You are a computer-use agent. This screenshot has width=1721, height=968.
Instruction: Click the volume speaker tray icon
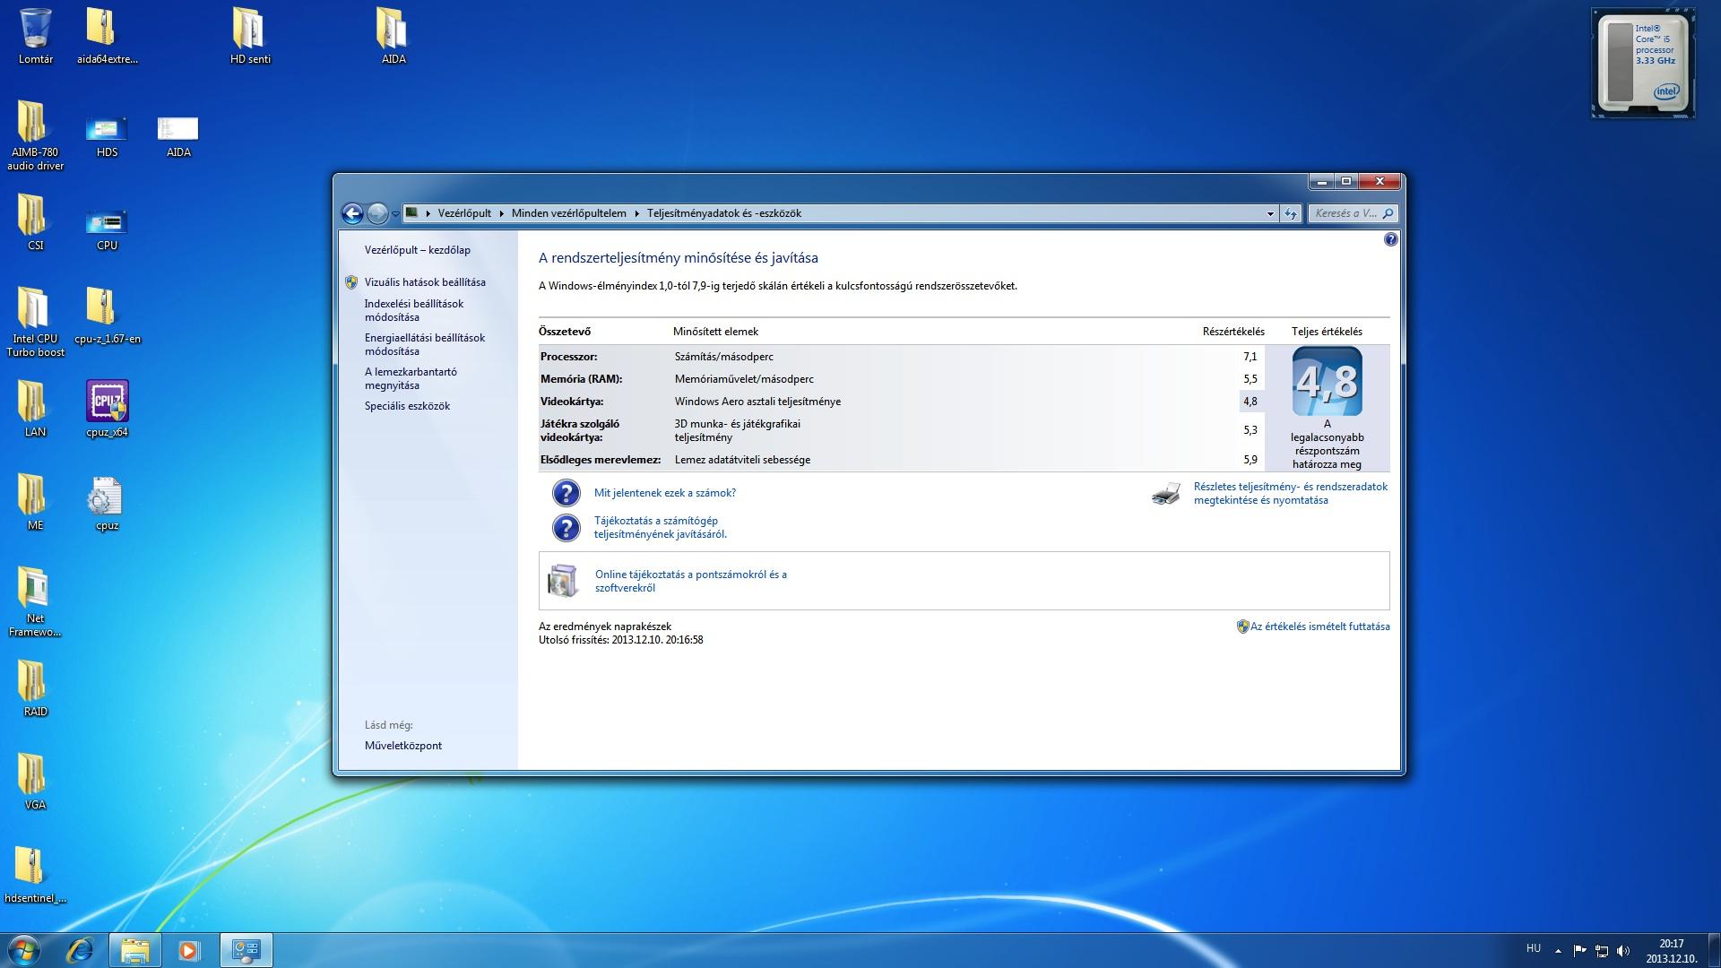point(1623,951)
